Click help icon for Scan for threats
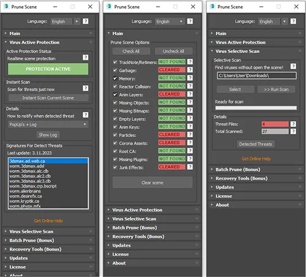 [86, 88]
